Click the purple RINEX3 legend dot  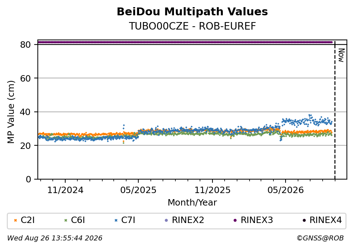point(235,221)
